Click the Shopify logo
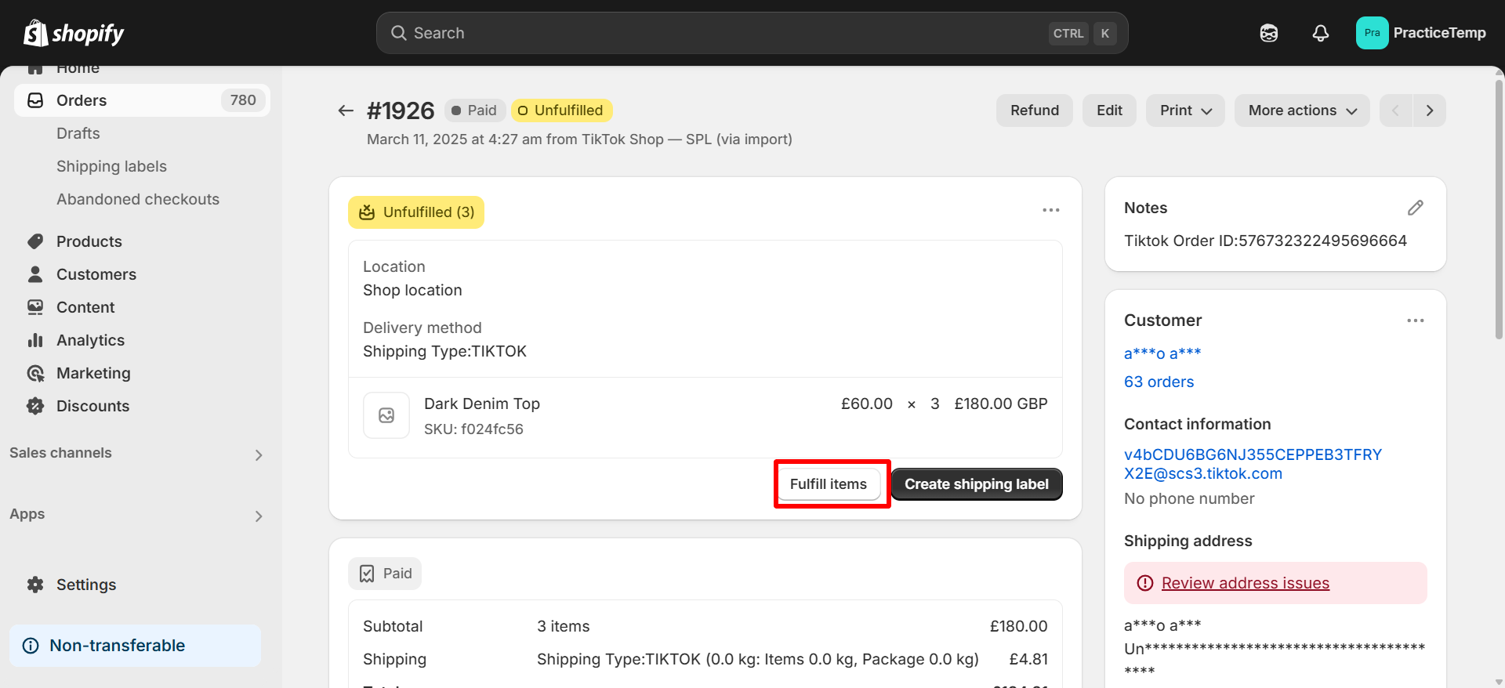1505x688 pixels. (74, 33)
